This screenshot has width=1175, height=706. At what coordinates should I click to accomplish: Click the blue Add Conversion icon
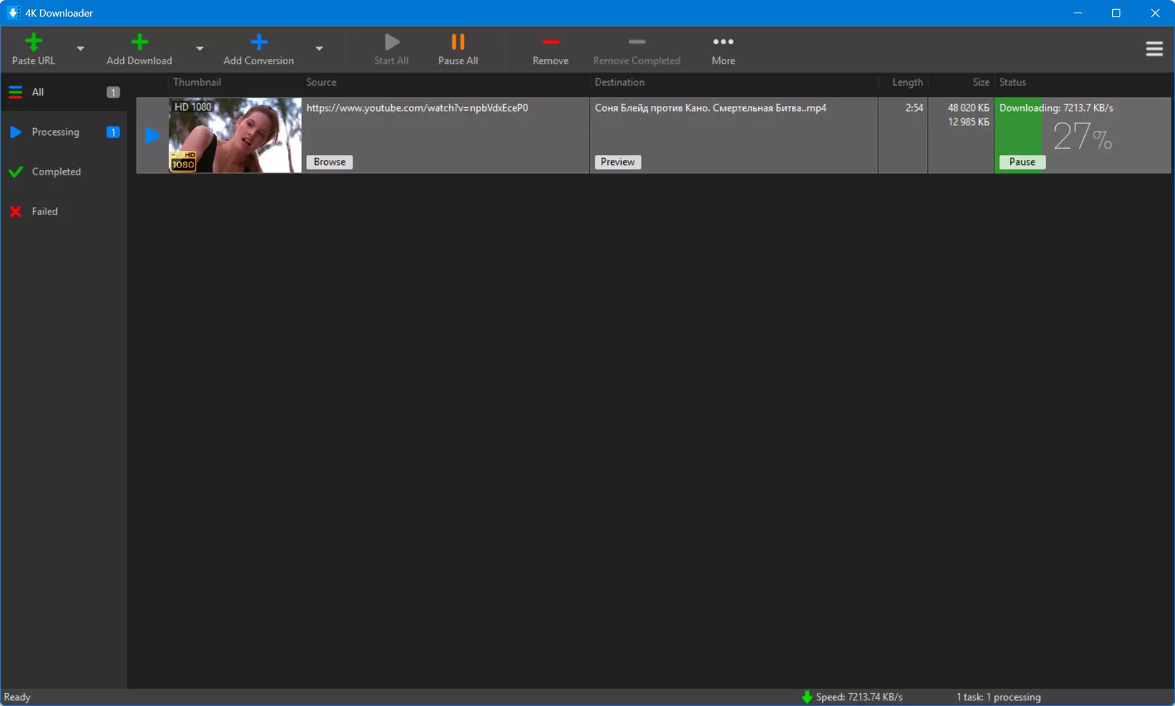(259, 42)
